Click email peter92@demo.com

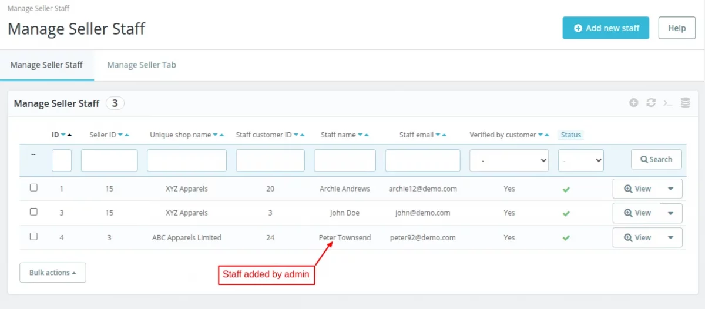pos(423,238)
